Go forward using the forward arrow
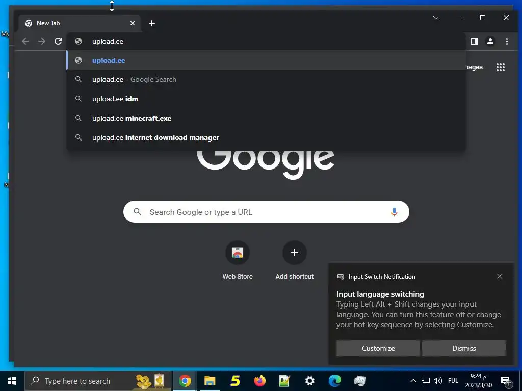The height and width of the screenshot is (391, 522). click(x=42, y=41)
